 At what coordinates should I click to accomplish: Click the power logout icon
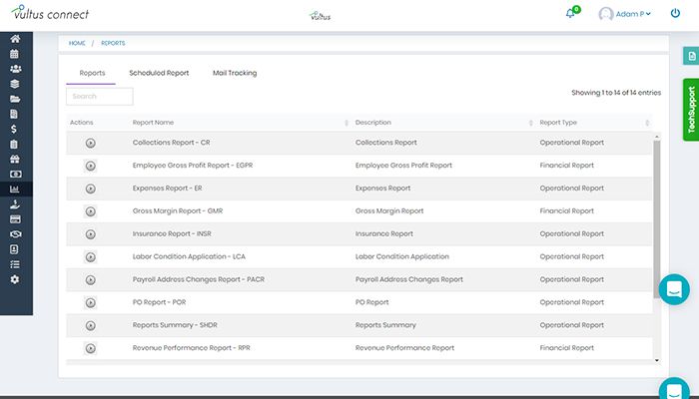coord(675,14)
